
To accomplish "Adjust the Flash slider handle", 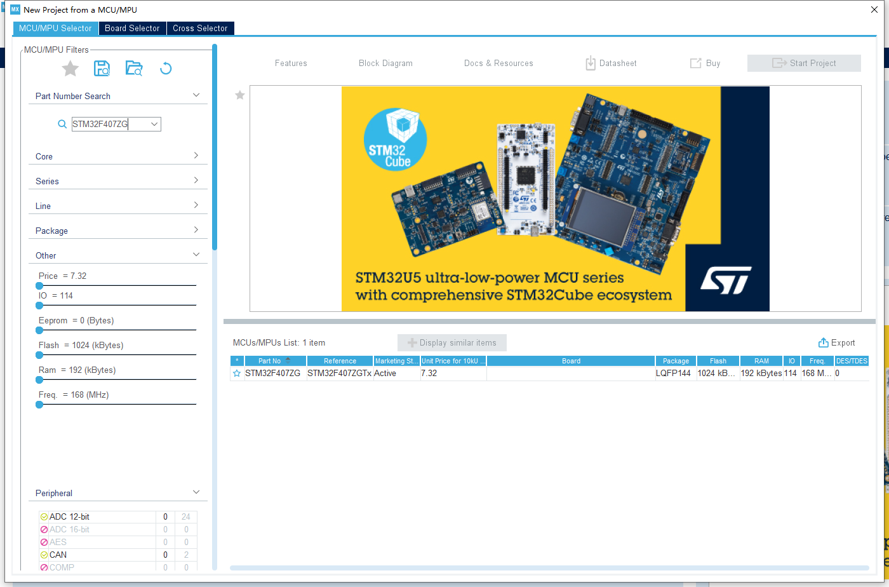I will point(39,355).
